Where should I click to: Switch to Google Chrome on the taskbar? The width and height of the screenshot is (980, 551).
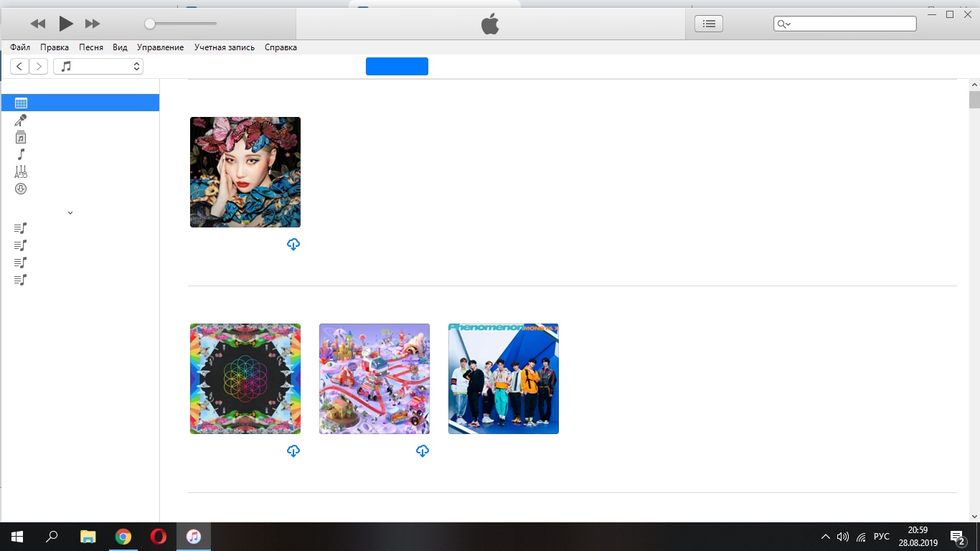[x=123, y=537]
